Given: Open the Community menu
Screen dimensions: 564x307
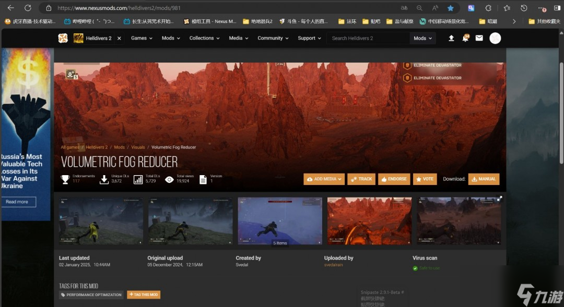Looking at the screenshot, I should click(273, 38).
